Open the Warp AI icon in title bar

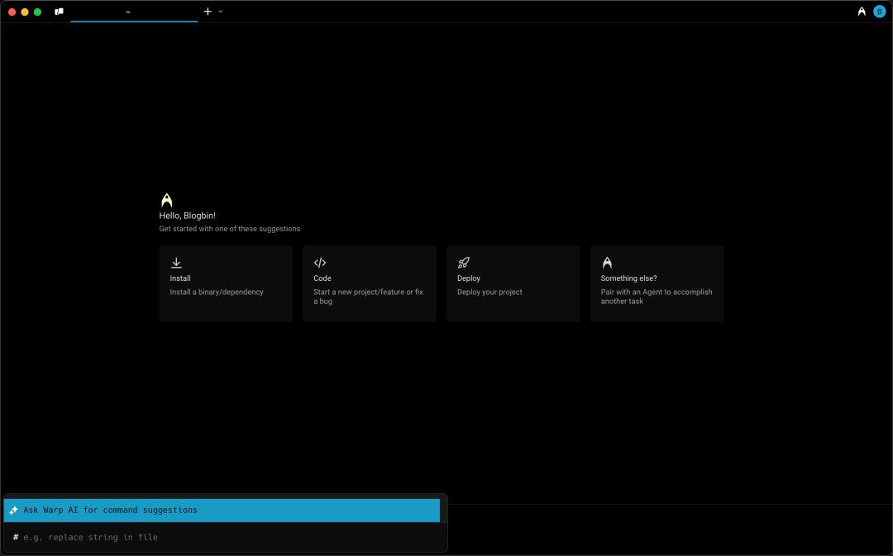coord(862,12)
